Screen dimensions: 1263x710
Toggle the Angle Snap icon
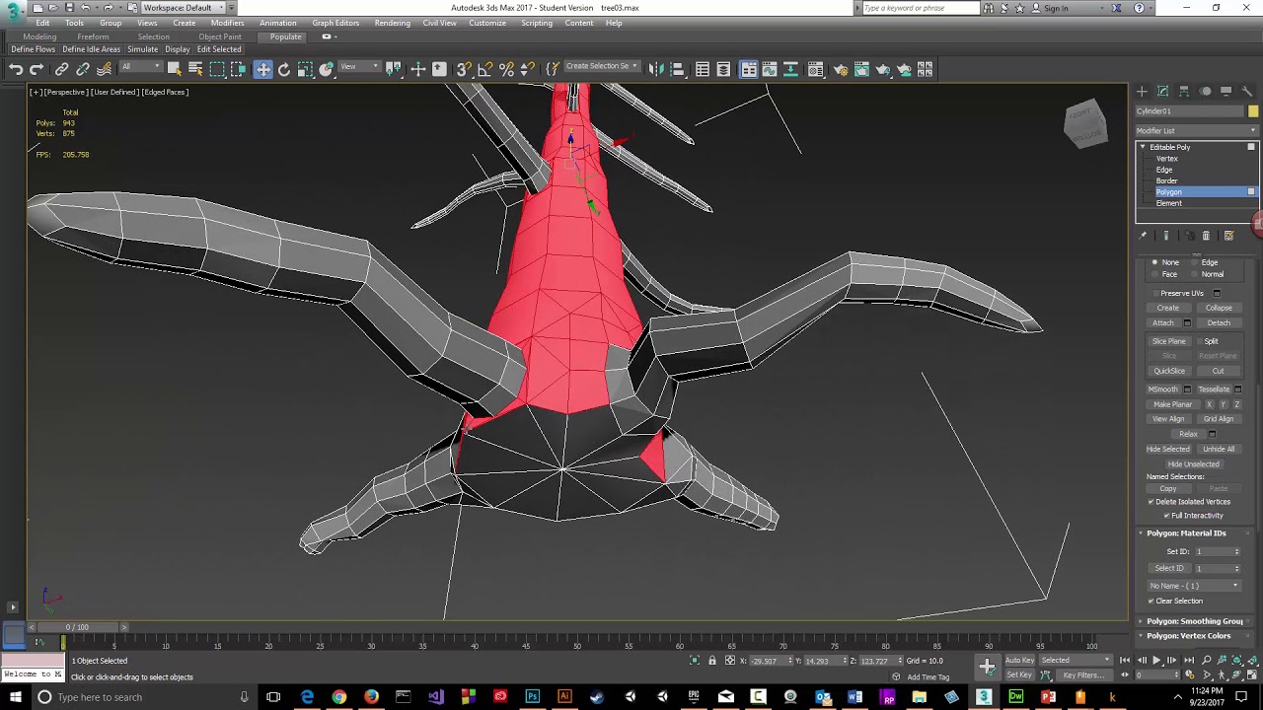click(x=484, y=69)
